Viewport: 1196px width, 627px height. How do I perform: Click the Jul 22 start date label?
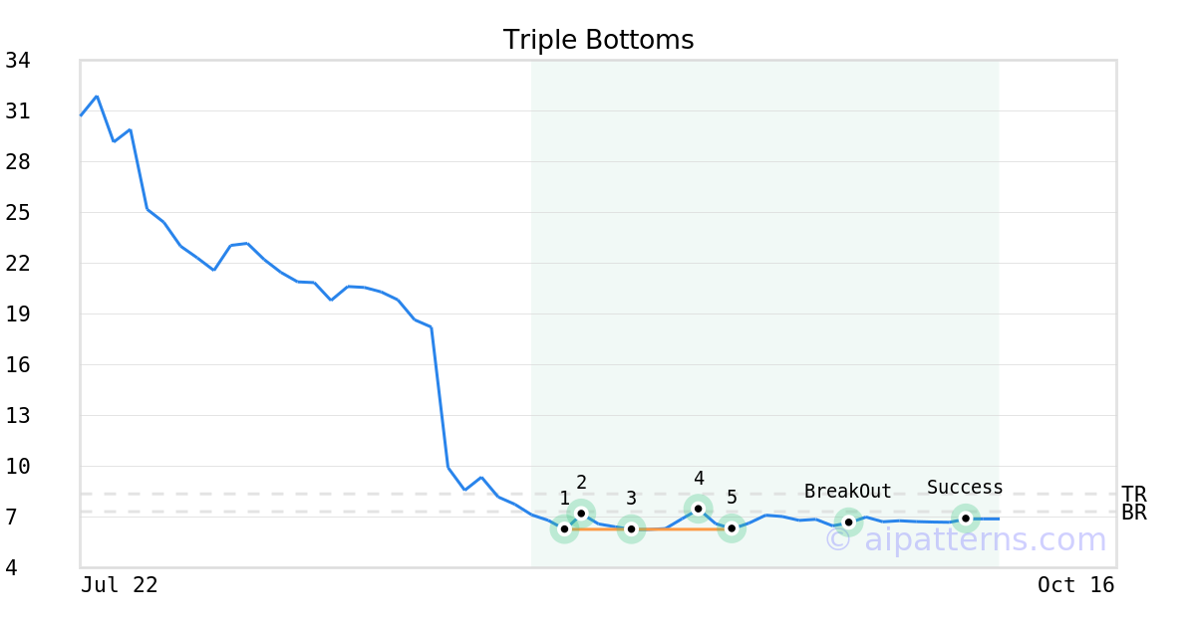click(119, 585)
